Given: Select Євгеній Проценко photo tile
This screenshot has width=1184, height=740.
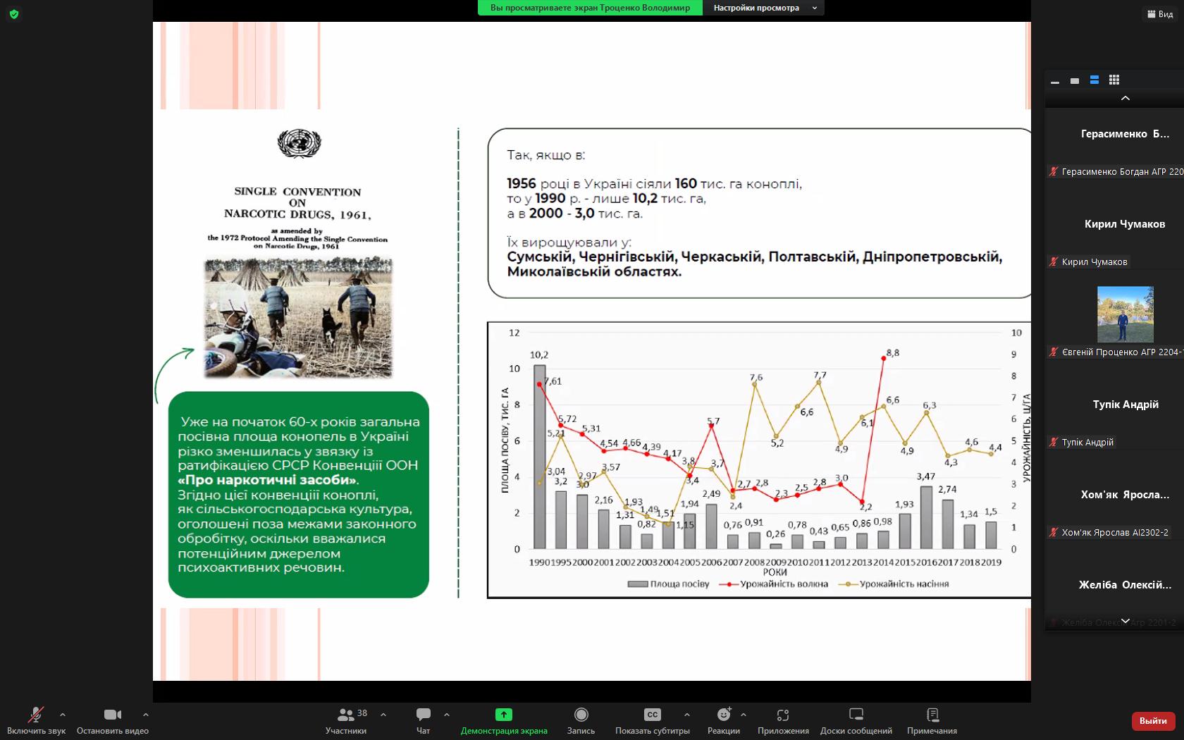Looking at the screenshot, I should click(1126, 314).
